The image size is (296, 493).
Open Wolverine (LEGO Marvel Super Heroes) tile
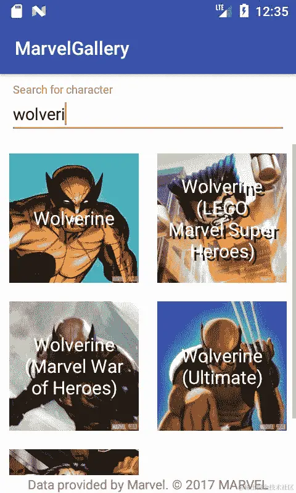[x=222, y=218]
